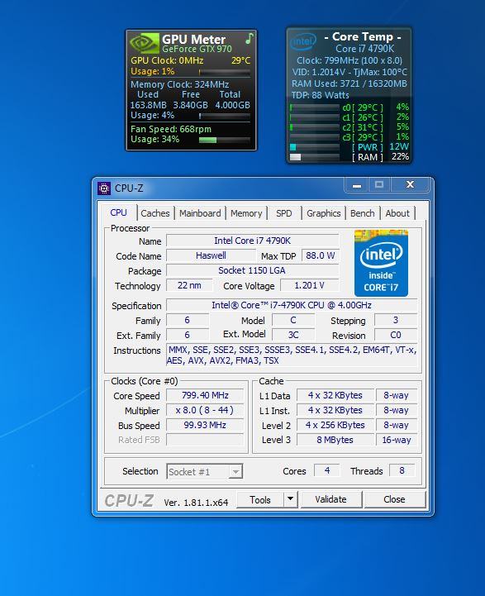485x596 pixels.
Task: Click the Level 2 4 x 256 KBytes value
Action: coord(335,425)
